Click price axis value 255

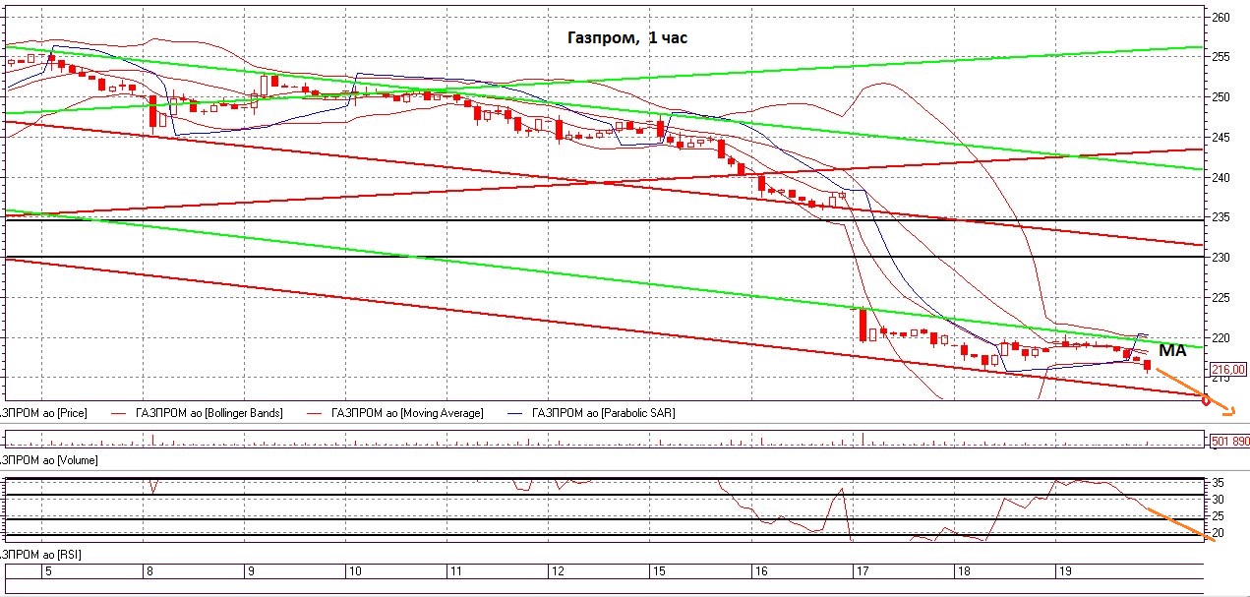pos(1221,57)
